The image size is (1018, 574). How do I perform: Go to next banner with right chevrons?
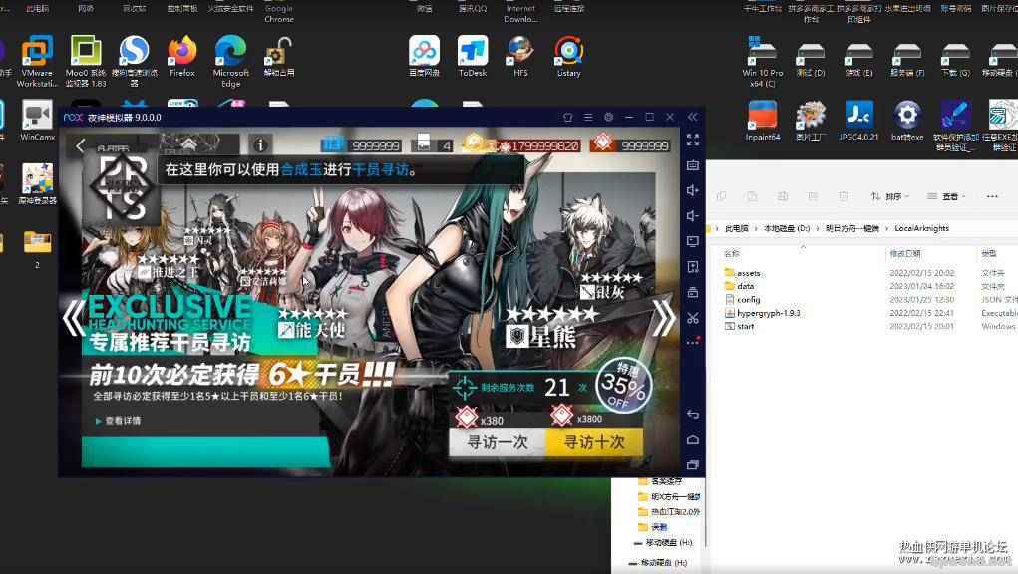[663, 318]
